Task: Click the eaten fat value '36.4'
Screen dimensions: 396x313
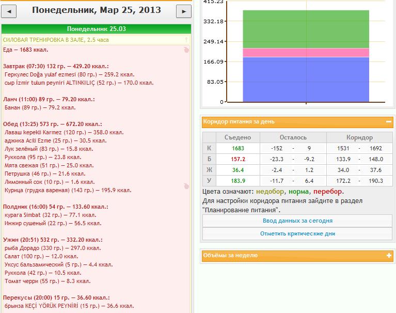Action: [238, 170]
